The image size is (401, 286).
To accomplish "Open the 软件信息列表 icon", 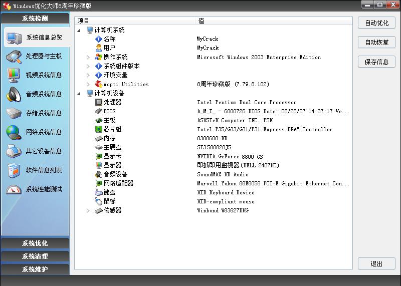I will [14, 170].
